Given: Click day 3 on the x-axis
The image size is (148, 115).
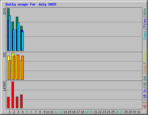Looking at the screenshot, I should tap(18, 112).
